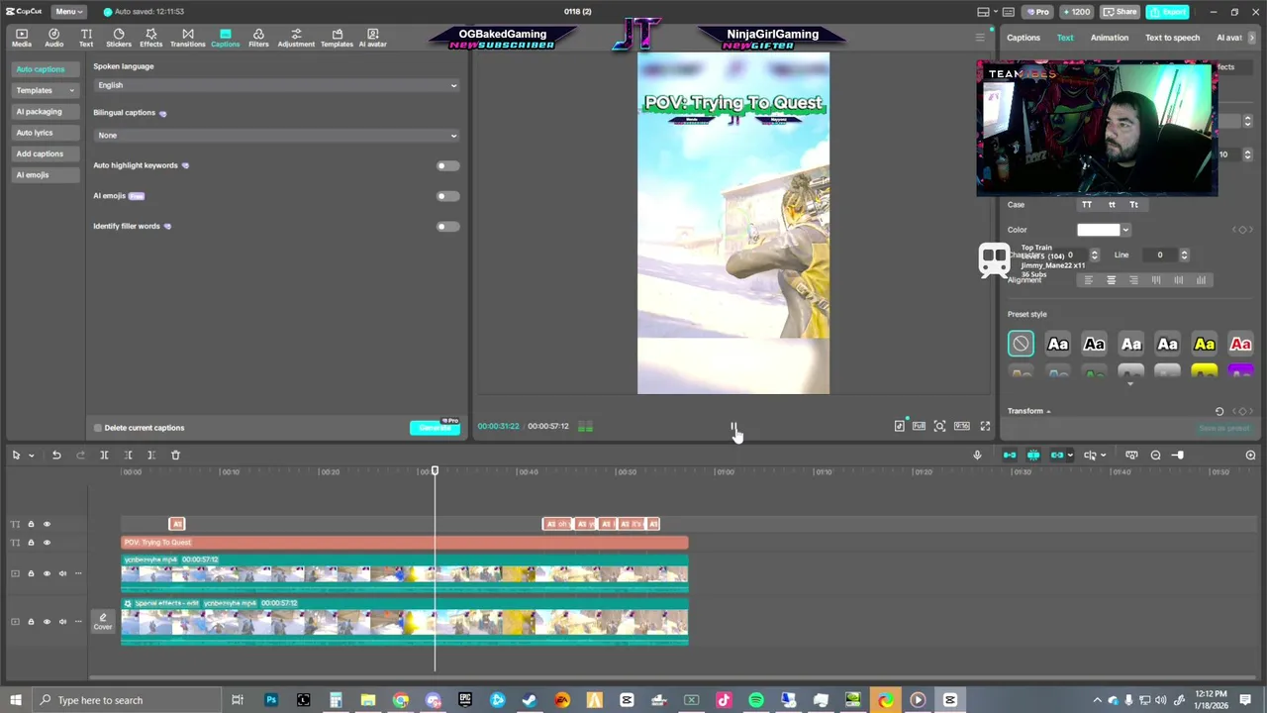Open selection tool dropdown arrow
1267x713 pixels.
[31, 455]
